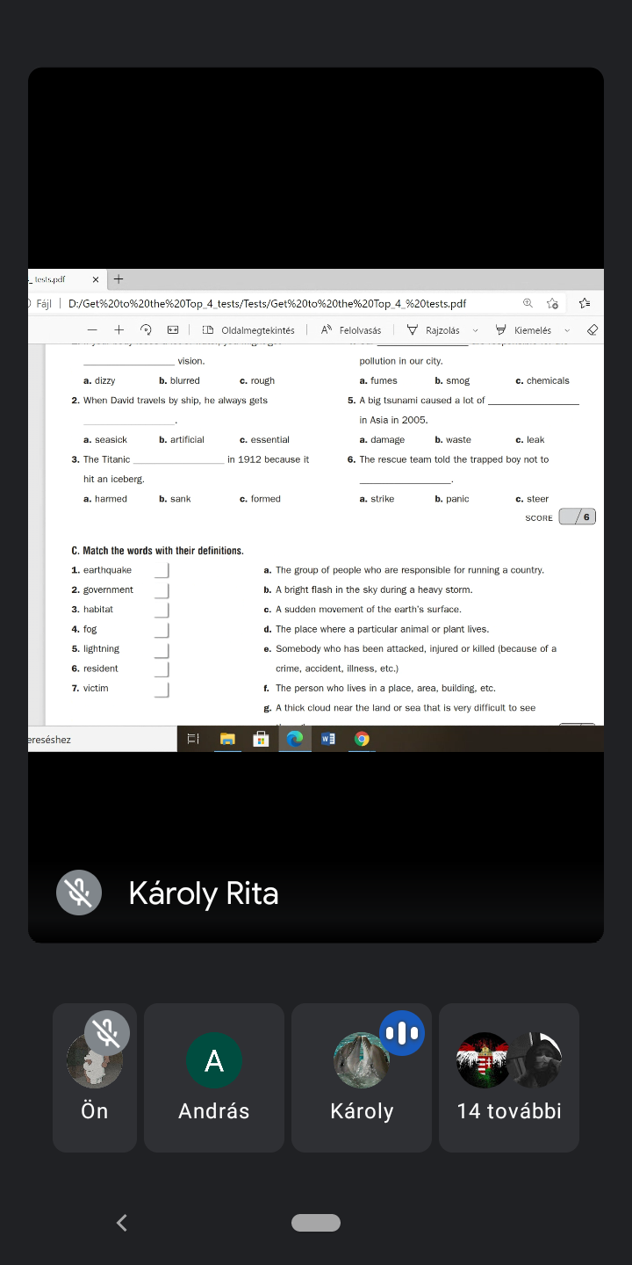Tick the answer box next to earthquake
632x1265 pixels.
pos(162,570)
